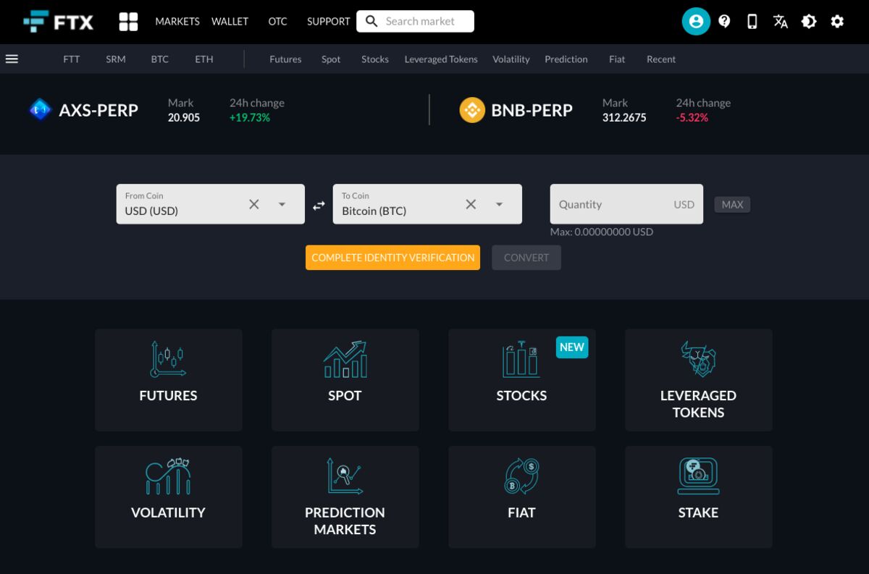Toggle the MAX quantity button
869x574 pixels.
tap(732, 204)
